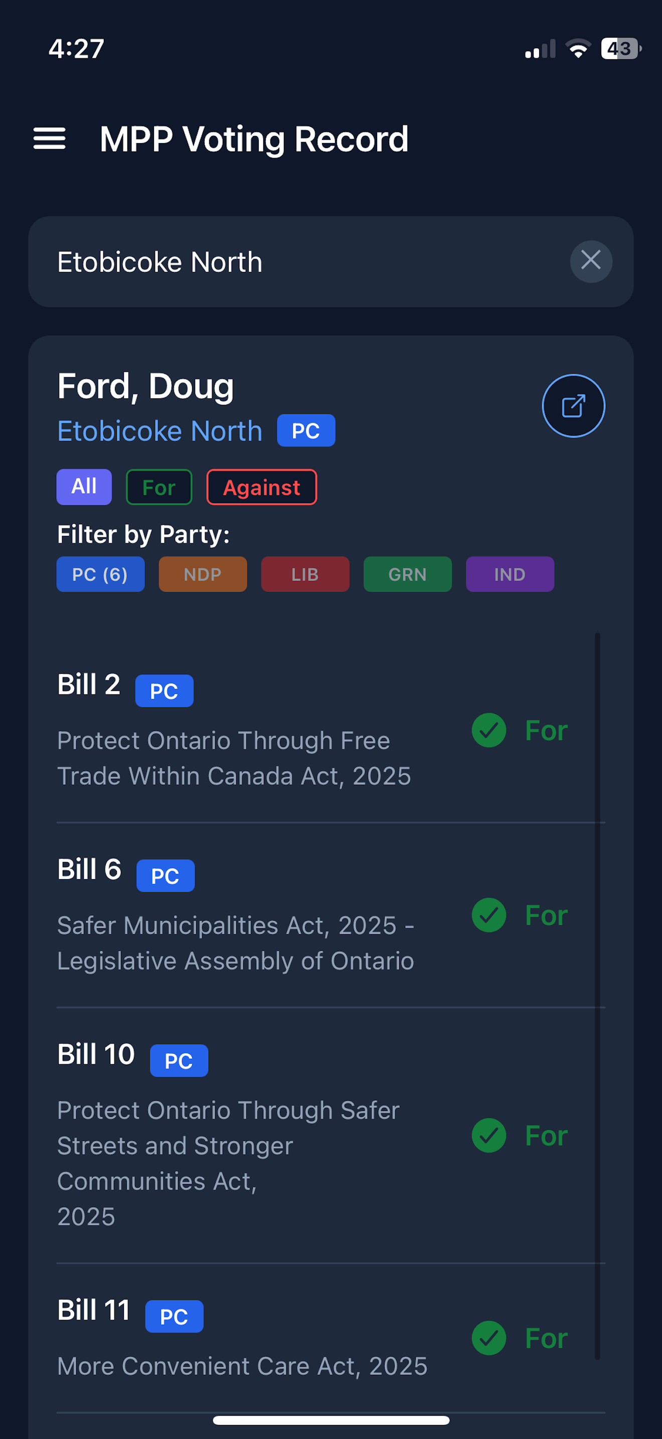Tap the green checkmark beside Bill 10
Screen dimensions: 662x1439
[x=488, y=1135]
